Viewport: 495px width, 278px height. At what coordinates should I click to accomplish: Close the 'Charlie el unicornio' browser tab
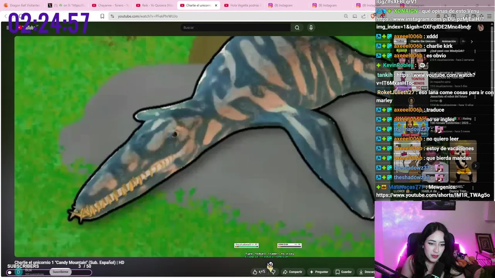(x=216, y=5)
